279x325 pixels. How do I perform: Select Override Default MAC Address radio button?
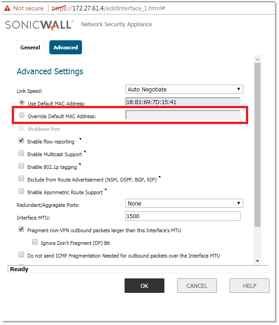tap(22, 115)
